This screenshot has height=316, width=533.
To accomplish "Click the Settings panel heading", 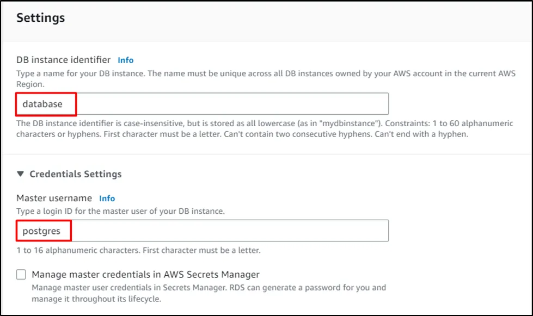I will [40, 18].
